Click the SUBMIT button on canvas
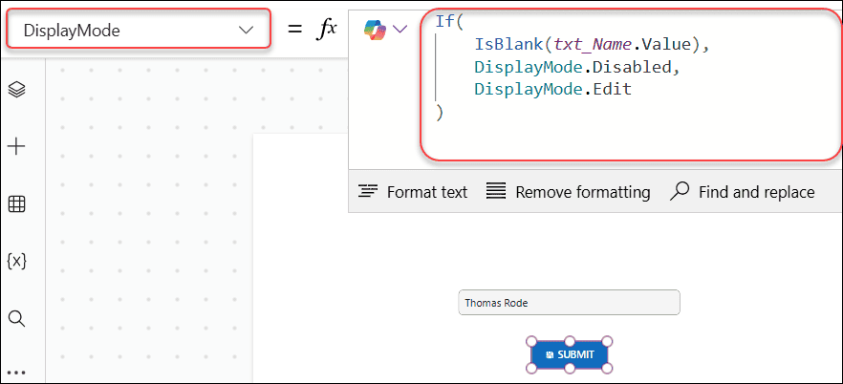 (570, 354)
